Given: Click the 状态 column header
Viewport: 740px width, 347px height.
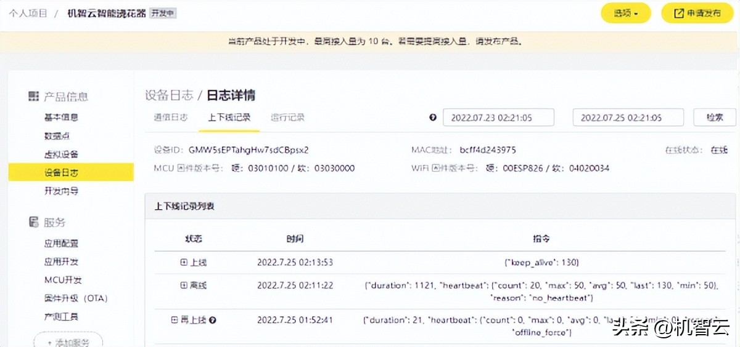Looking at the screenshot, I should click(x=194, y=239).
